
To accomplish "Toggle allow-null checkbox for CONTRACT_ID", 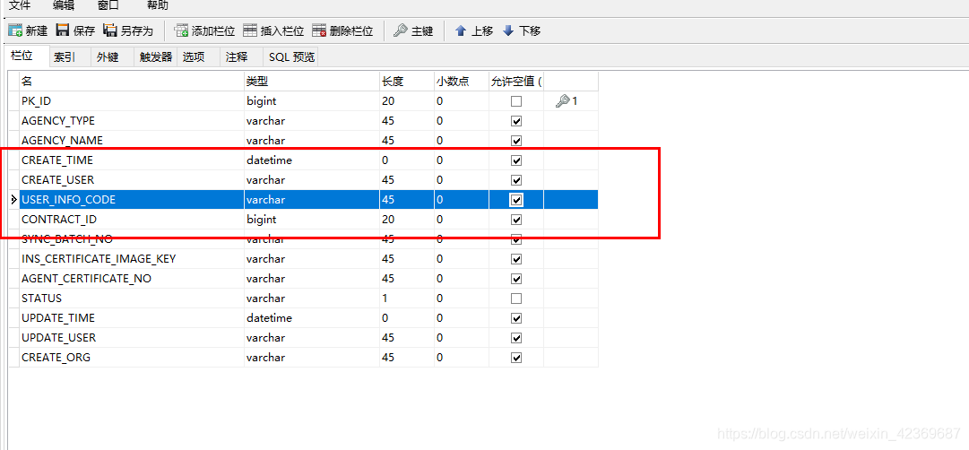I will coord(516,220).
